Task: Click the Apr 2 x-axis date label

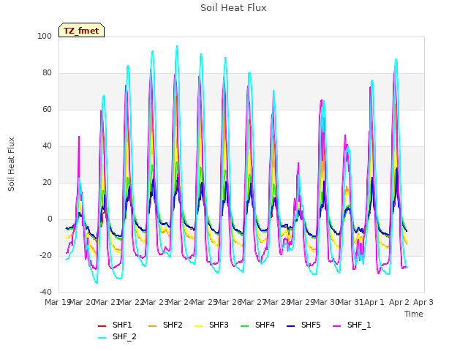Action: (399, 302)
